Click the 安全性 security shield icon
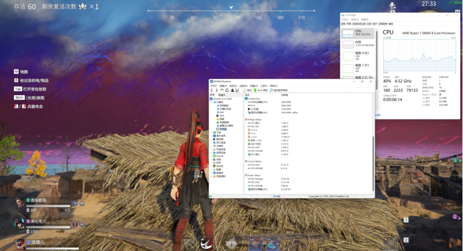Viewport: 463px width, 251px height. 214,166
